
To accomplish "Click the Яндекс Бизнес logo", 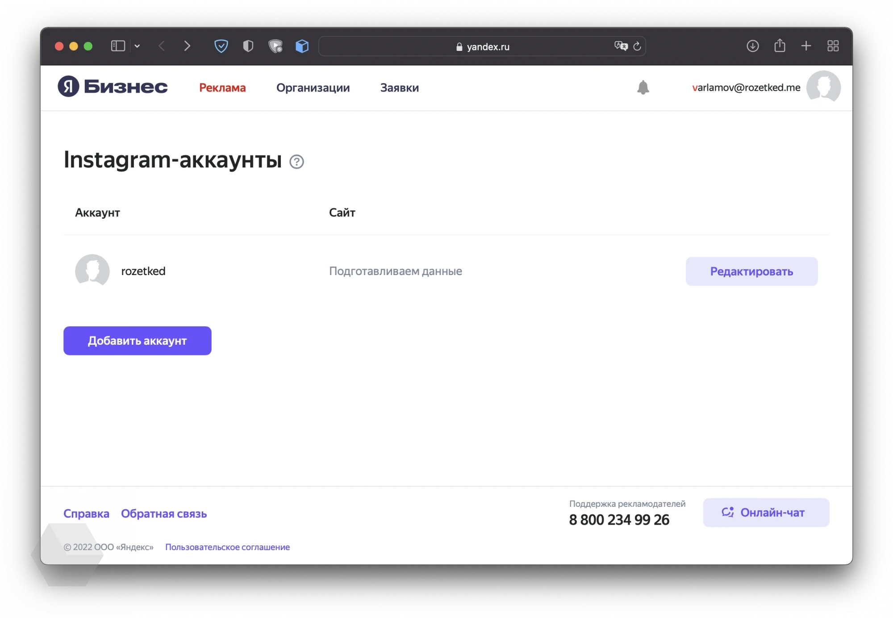I will coord(113,87).
